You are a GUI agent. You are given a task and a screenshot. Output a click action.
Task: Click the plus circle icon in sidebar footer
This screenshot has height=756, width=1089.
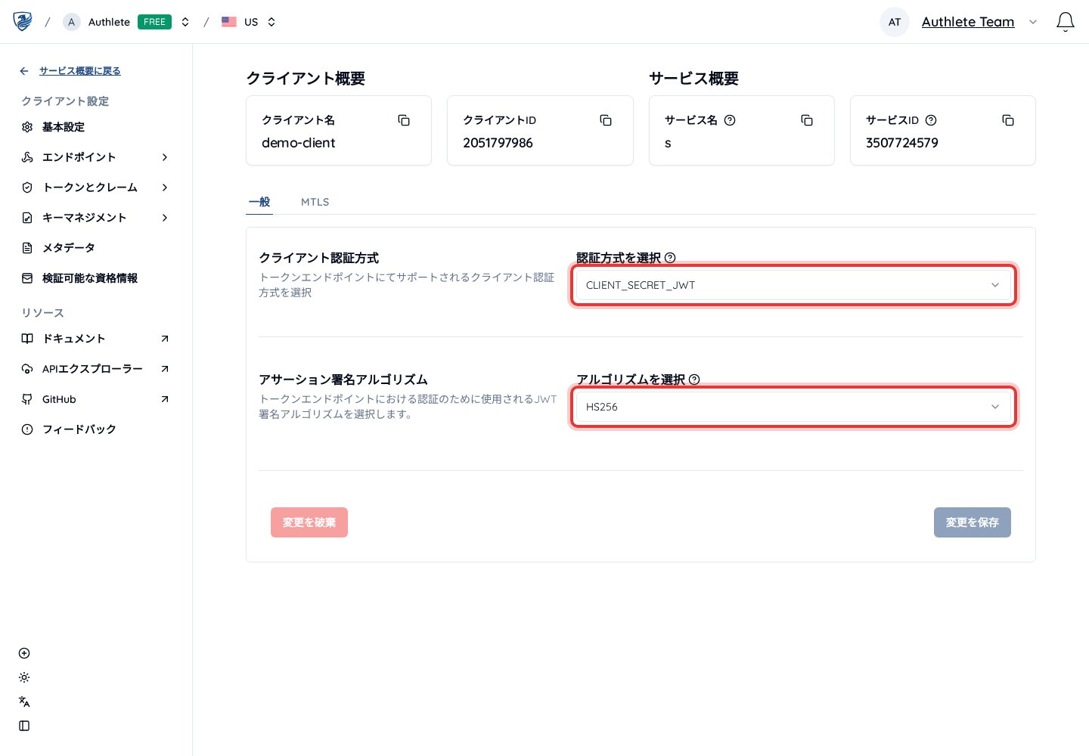click(24, 653)
